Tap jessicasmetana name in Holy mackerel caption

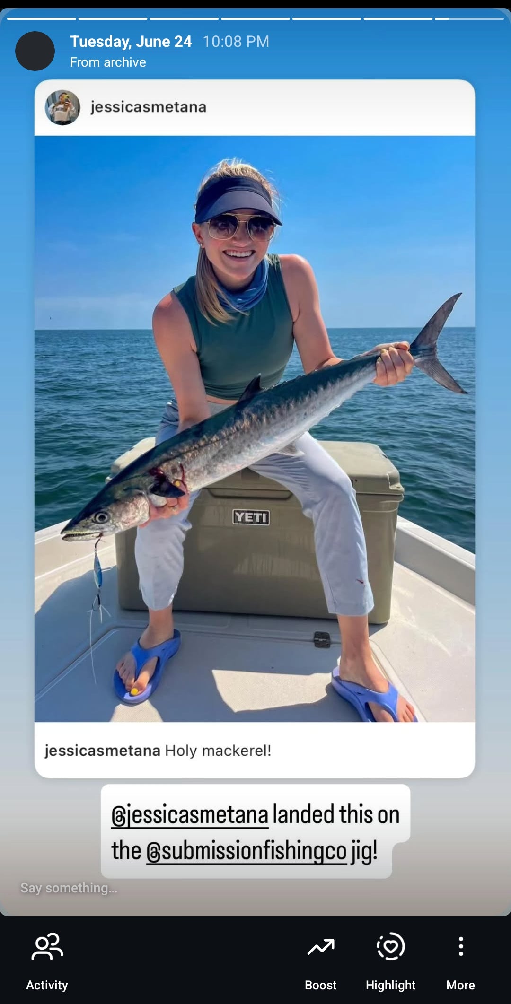point(102,751)
